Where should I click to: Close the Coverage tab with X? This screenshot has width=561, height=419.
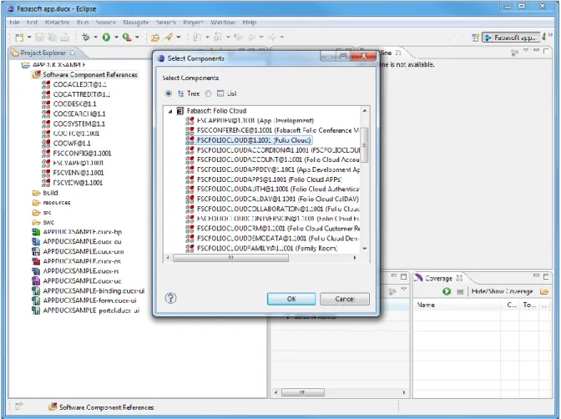click(x=459, y=278)
